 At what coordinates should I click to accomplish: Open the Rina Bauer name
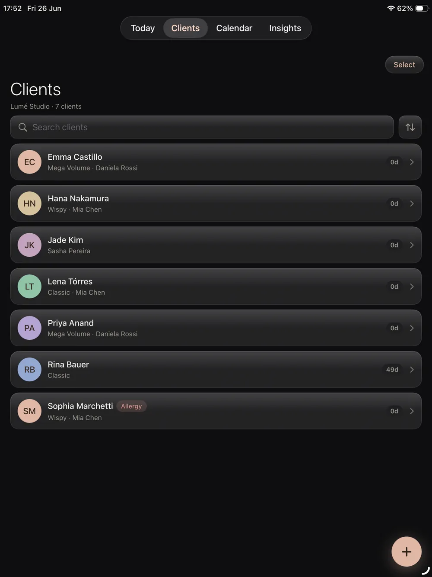(68, 365)
